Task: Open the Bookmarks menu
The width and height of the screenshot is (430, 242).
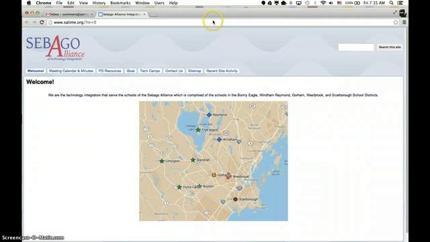Action: pyautogui.click(x=120, y=3)
